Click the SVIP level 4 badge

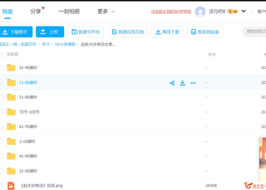click(x=232, y=11)
